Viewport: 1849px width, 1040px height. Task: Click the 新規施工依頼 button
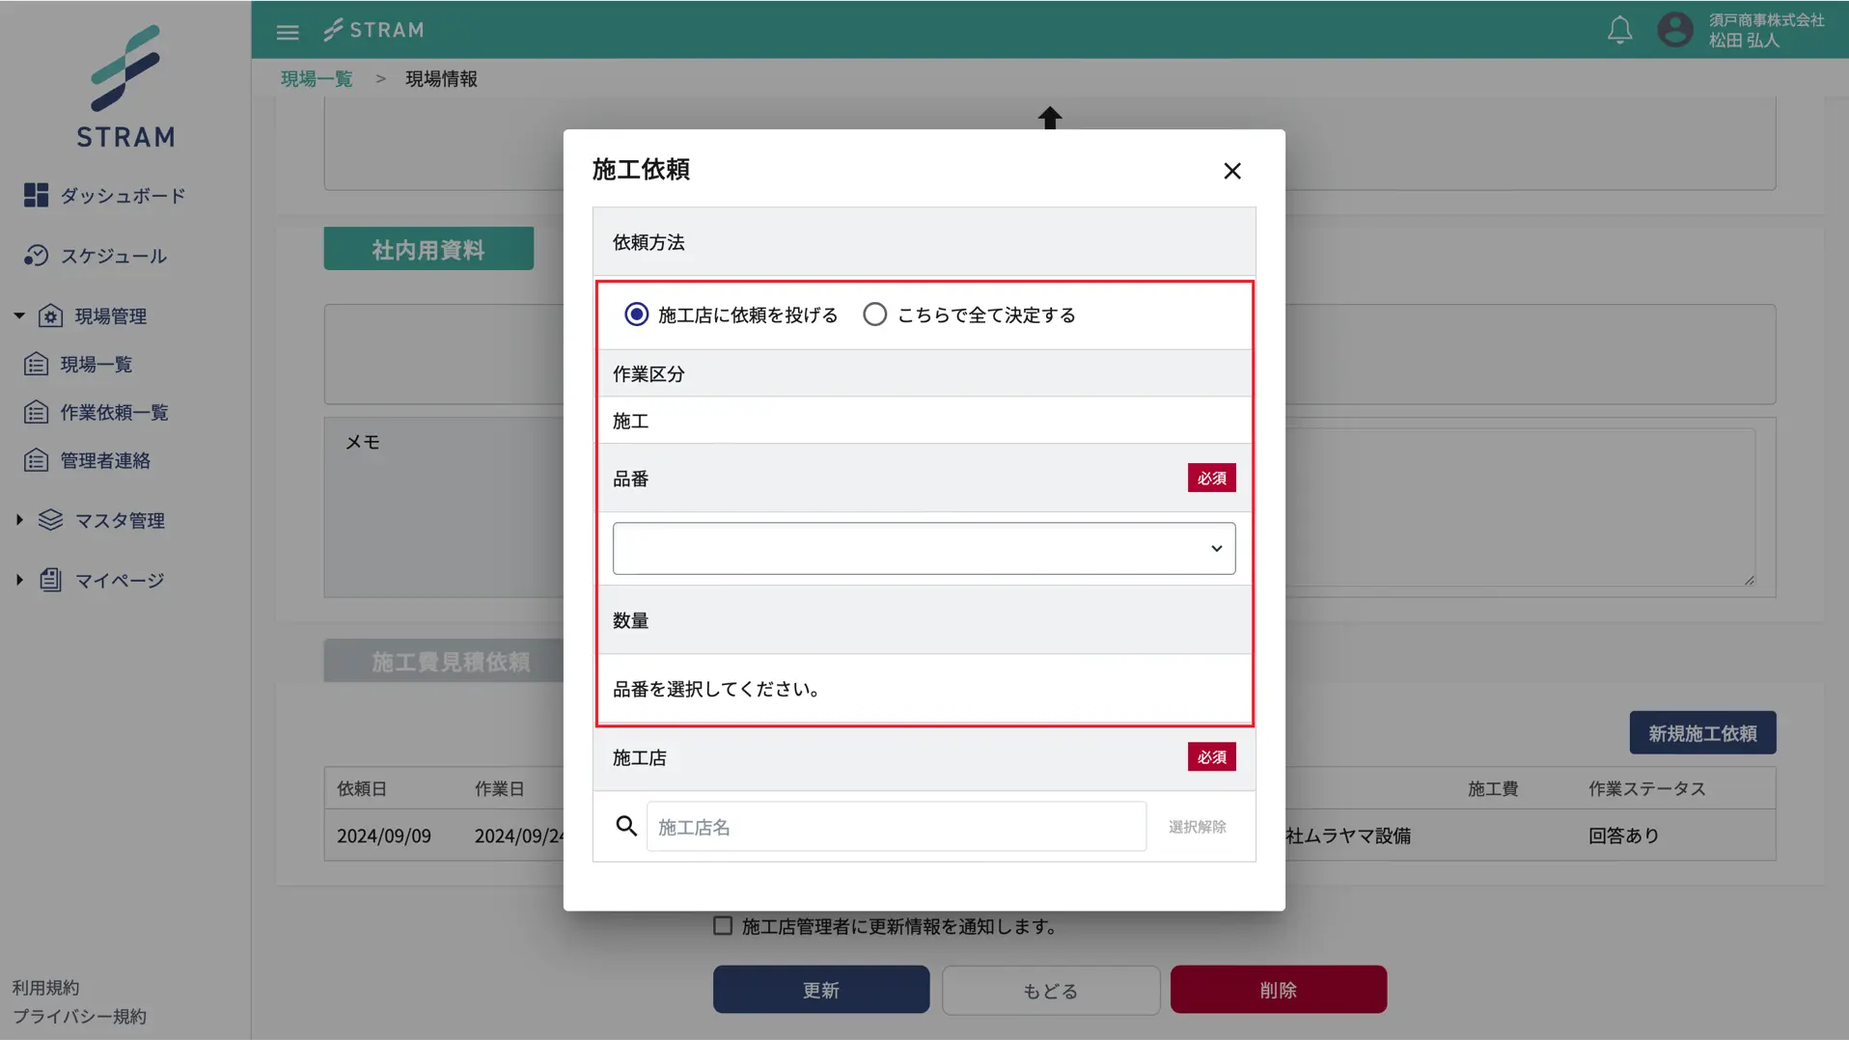[1701, 732]
